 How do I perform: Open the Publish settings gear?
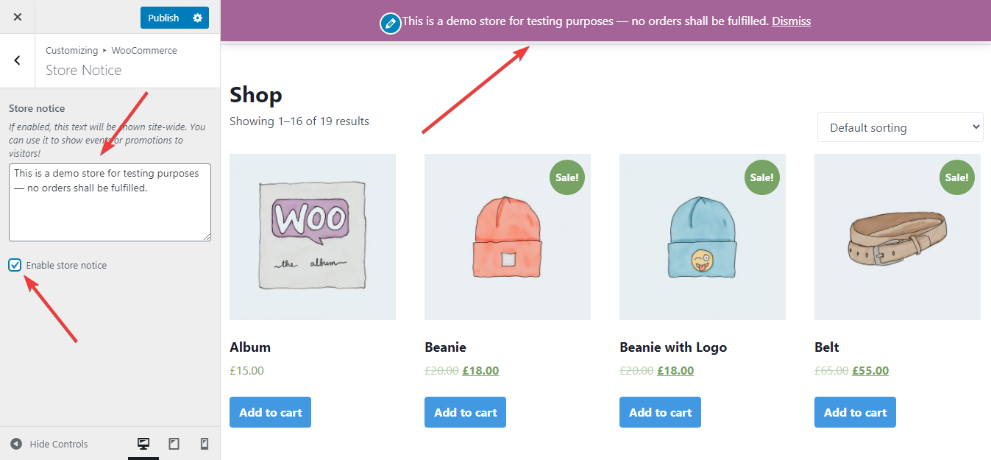coord(197,17)
